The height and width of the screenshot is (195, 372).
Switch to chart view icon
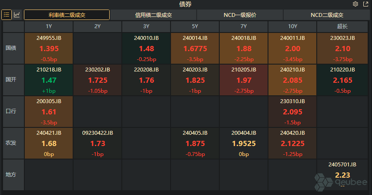coord(17,15)
